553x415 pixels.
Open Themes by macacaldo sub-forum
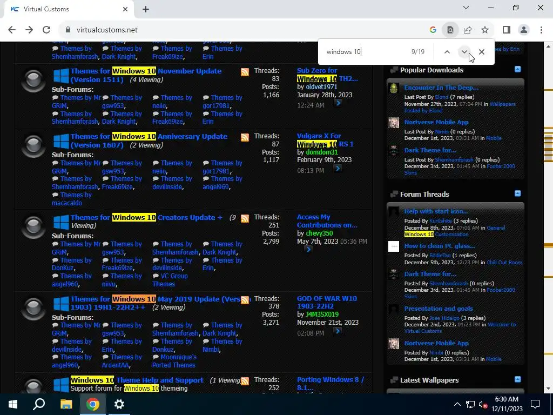72,199
